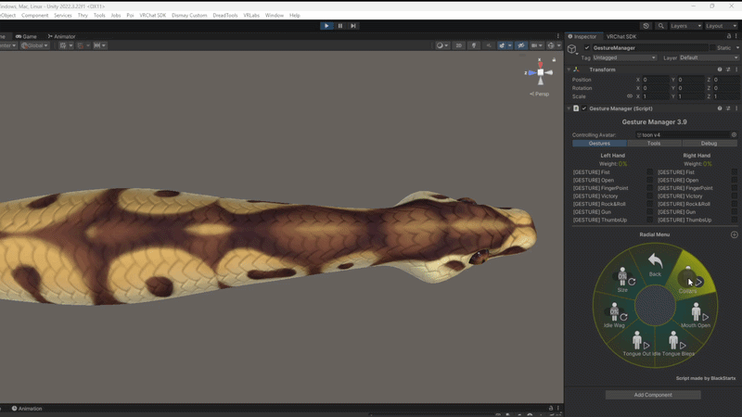Click the Play button in the toolbar
This screenshot has width=742, height=417.
326,26
